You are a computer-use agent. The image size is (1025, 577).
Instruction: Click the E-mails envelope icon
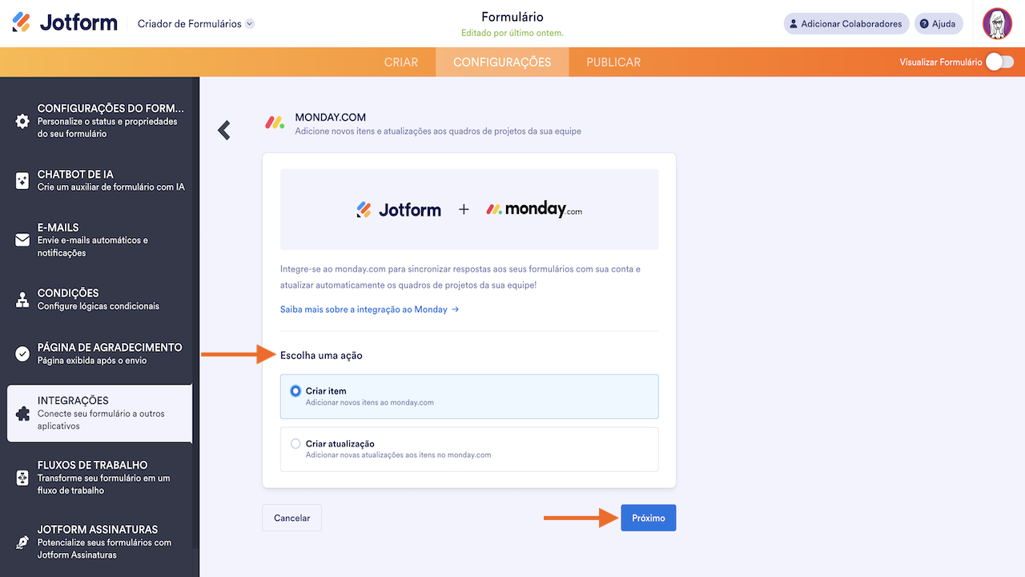[22, 240]
